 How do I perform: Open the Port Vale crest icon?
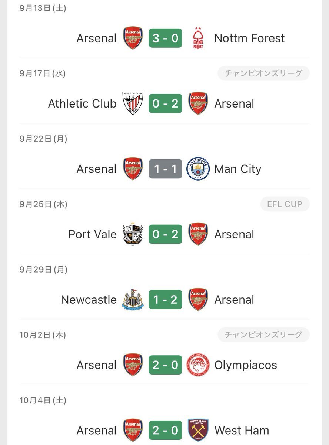tap(133, 234)
